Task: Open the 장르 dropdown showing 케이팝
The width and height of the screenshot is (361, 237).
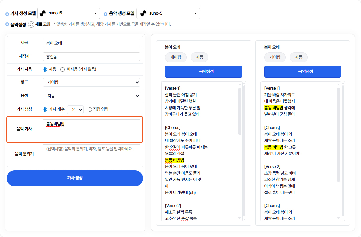Action: [x=91, y=82]
